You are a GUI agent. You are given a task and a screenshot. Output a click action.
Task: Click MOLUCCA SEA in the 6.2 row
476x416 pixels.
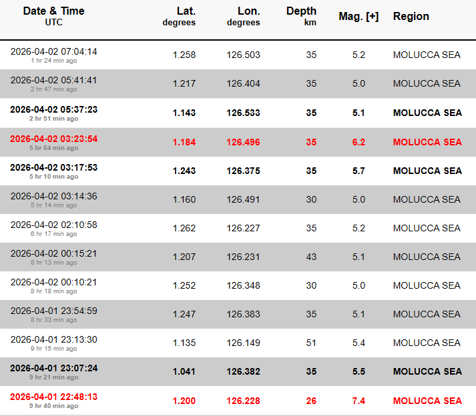click(427, 142)
